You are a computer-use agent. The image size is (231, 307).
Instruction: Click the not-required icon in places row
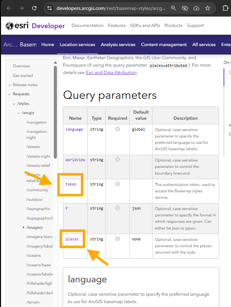coord(117,239)
